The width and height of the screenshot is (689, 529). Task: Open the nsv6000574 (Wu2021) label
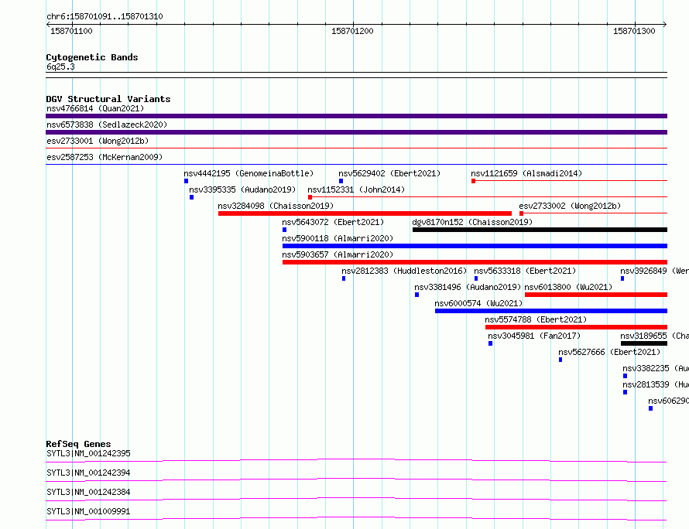tap(478, 303)
